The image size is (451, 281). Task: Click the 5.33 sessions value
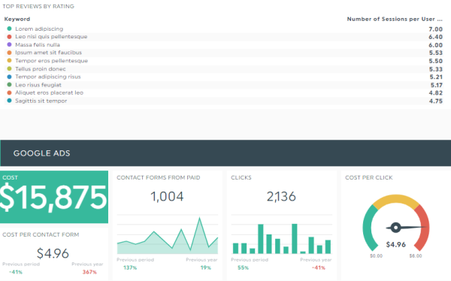click(x=436, y=69)
